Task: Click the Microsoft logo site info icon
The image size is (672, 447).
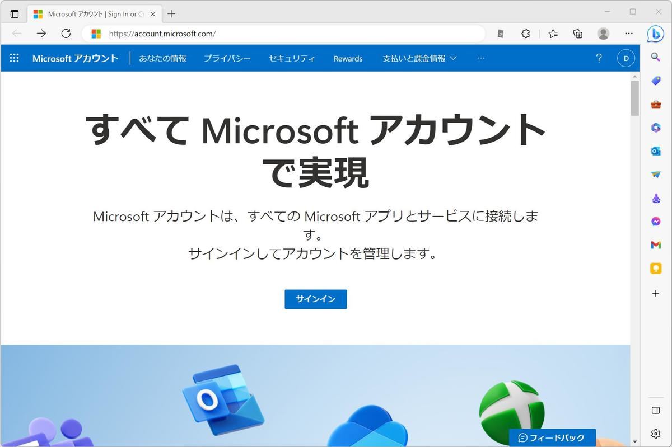Action: (x=96, y=34)
